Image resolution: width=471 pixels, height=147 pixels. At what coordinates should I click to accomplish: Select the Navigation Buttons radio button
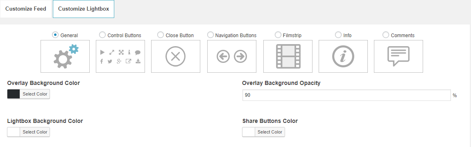tap(210, 35)
